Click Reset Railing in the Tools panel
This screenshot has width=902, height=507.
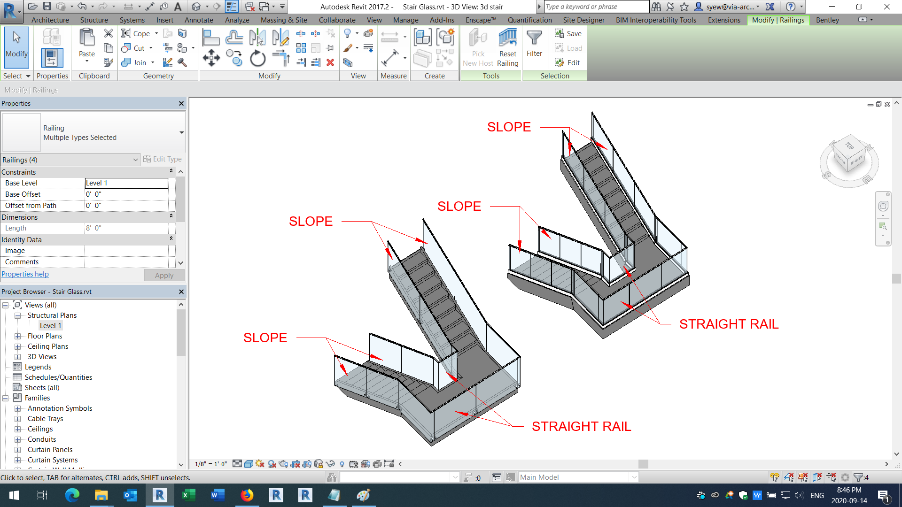(508, 47)
